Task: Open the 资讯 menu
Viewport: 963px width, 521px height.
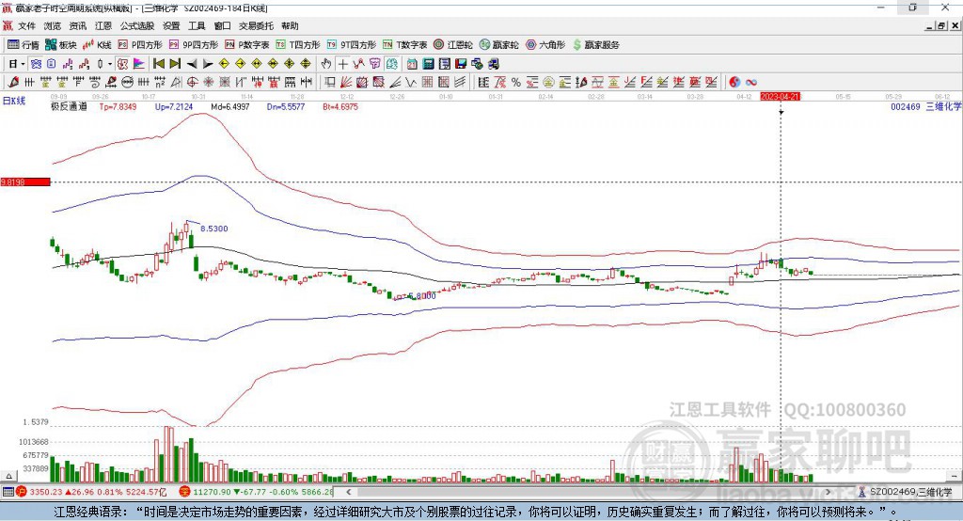Action: 77,25
